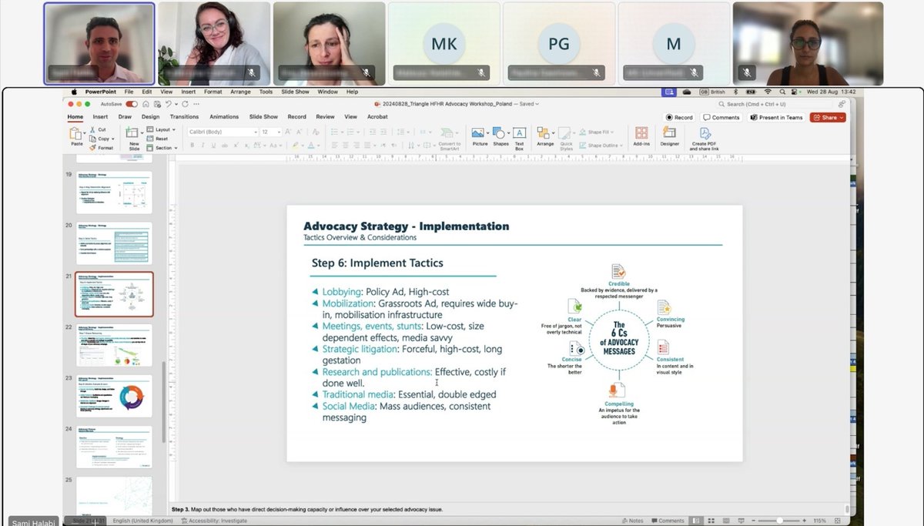Open the Acrobat tab

click(x=377, y=116)
